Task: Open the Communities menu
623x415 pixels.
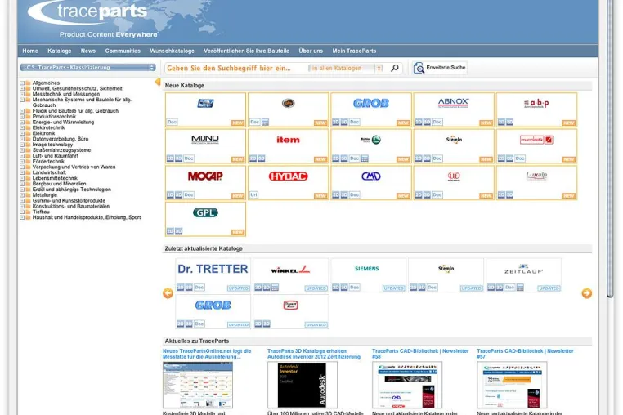Action: pyautogui.click(x=123, y=51)
